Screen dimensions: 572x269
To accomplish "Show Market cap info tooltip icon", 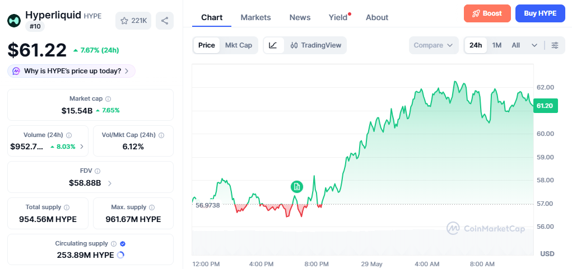I will (x=108, y=98).
